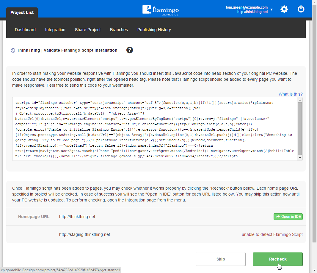Screen dimensions: 317x273
Task: Click the http://thinkthing.net header URL
Action: click(252, 12)
